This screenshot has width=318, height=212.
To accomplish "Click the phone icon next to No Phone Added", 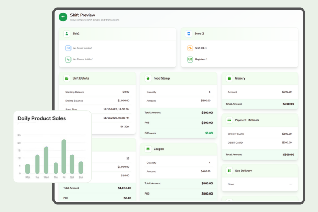I will pos(68,59).
